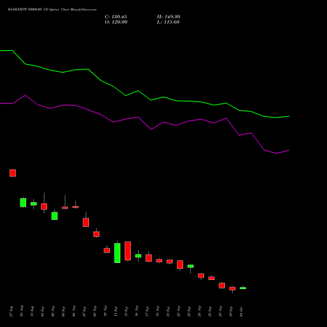Screen dimensions: 327x327
Task: Select the high value H: 149.30
Action: [x=169, y=17]
